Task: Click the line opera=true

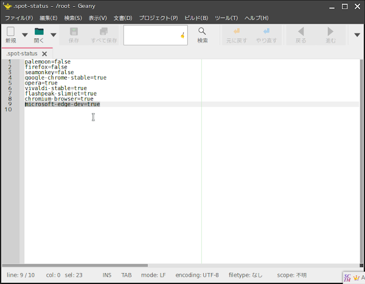Action: pyautogui.click(x=41, y=83)
